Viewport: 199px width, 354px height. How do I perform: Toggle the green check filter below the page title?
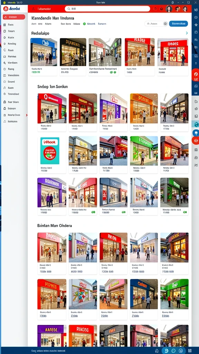tap(84, 24)
